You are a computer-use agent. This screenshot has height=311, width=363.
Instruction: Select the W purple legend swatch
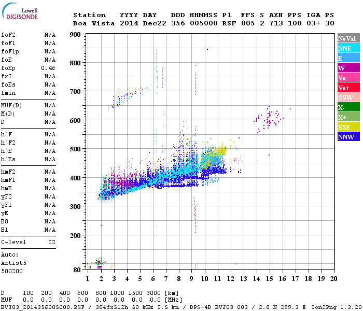(x=348, y=68)
